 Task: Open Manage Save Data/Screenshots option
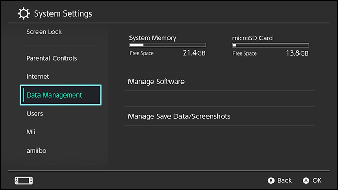219,116
